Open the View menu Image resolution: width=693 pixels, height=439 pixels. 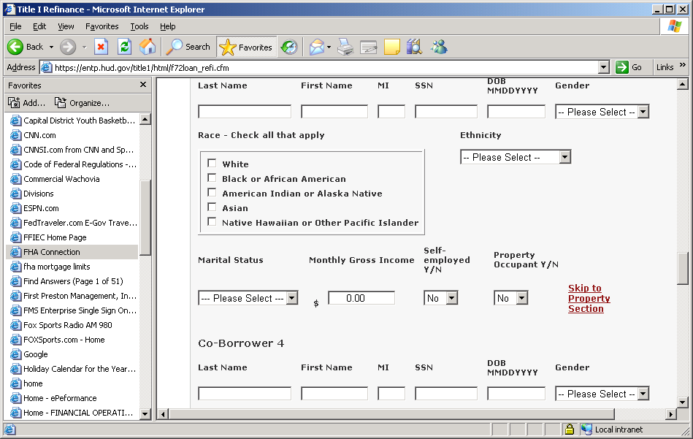pos(66,26)
